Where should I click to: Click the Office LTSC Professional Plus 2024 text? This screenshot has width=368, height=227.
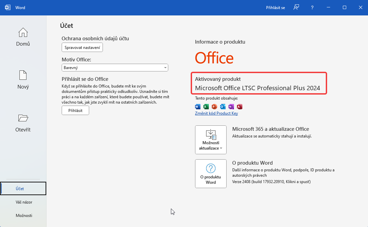257,88
